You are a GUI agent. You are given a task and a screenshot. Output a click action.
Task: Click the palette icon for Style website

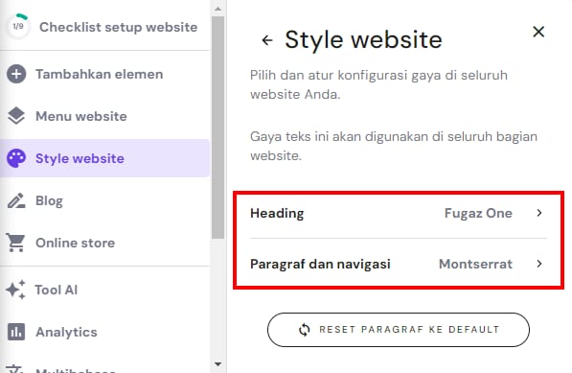[16, 158]
